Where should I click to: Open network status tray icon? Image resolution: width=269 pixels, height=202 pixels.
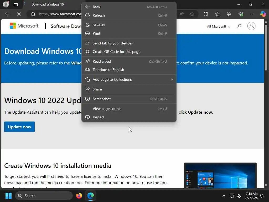click(x=232, y=196)
